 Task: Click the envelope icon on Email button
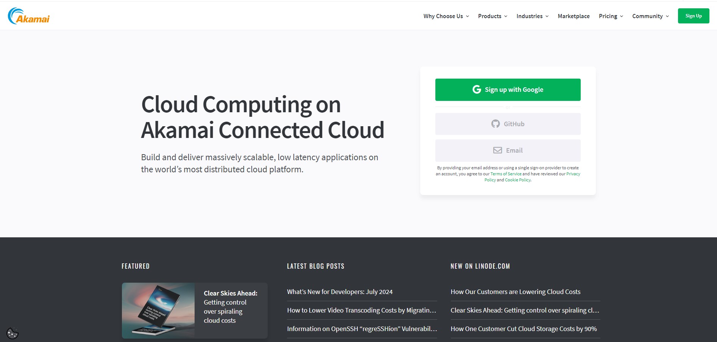[497, 150]
